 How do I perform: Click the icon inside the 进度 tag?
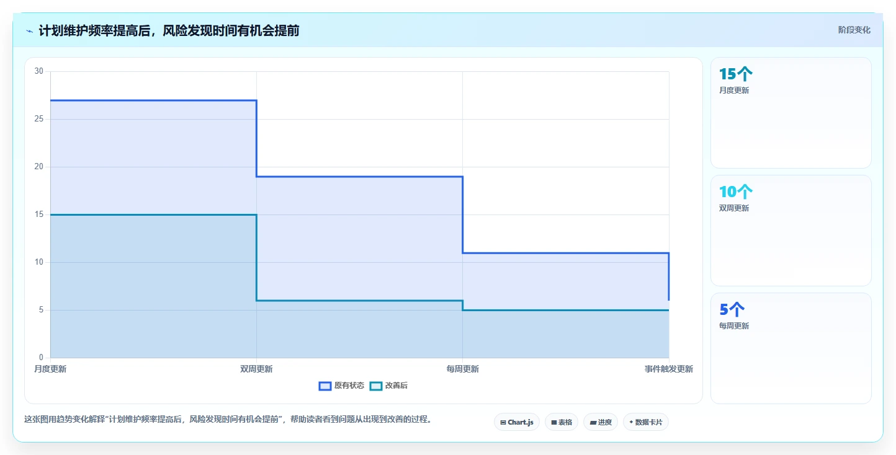(x=593, y=422)
